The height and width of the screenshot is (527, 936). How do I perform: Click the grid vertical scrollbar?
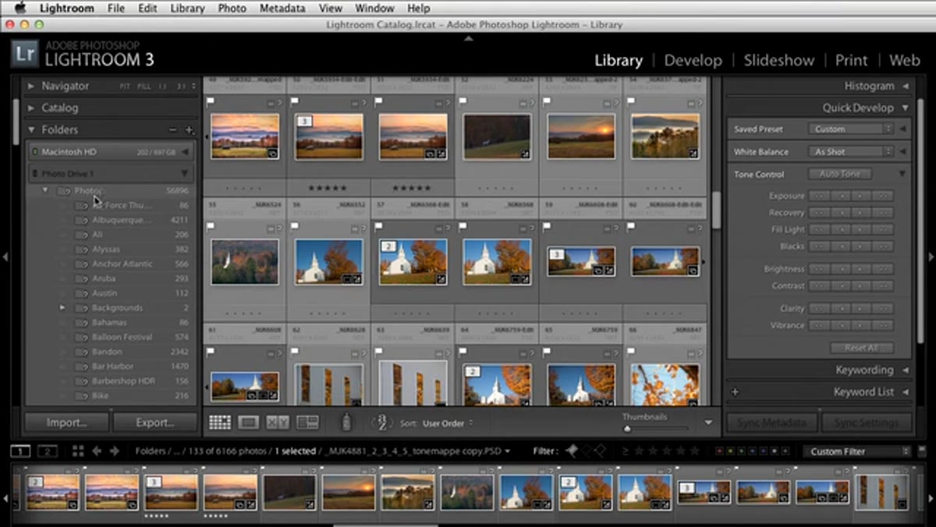tap(714, 210)
